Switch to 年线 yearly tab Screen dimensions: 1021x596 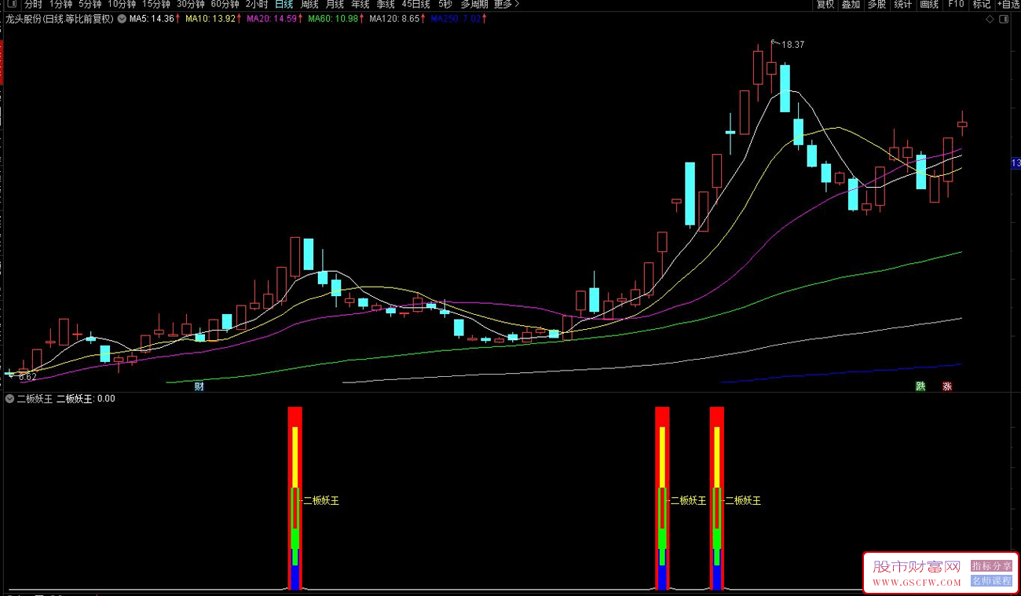(x=360, y=4)
